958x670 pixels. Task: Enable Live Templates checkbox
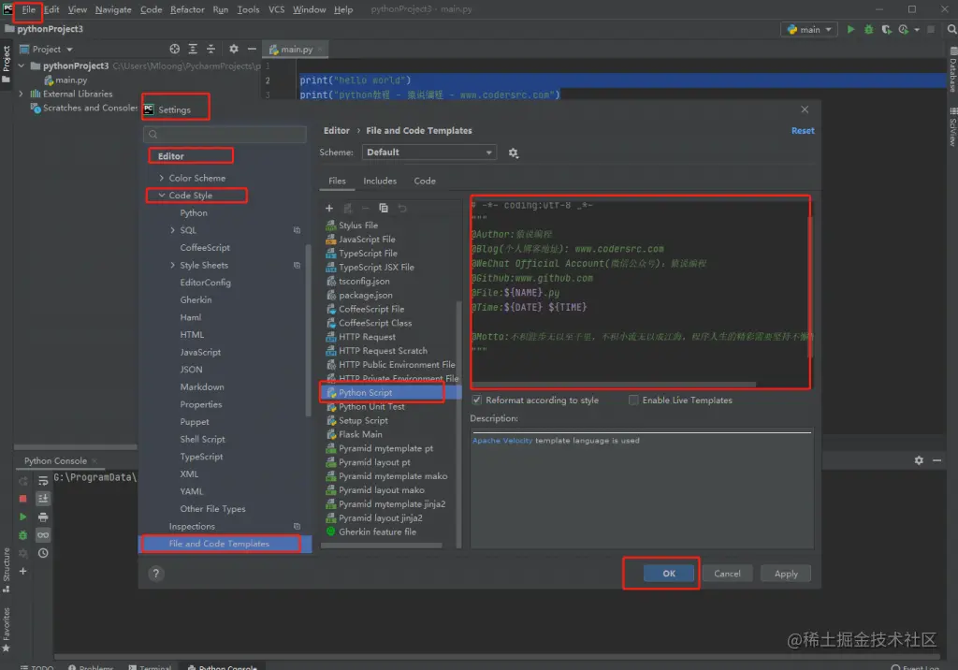point(633,400)
